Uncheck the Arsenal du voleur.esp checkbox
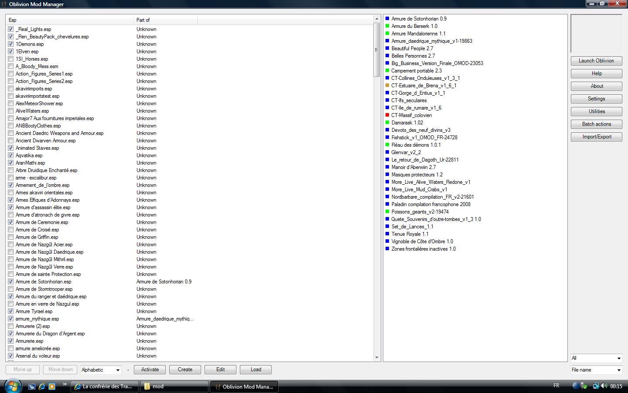This screenshot has height=393, width=628. tap(10, 356)
